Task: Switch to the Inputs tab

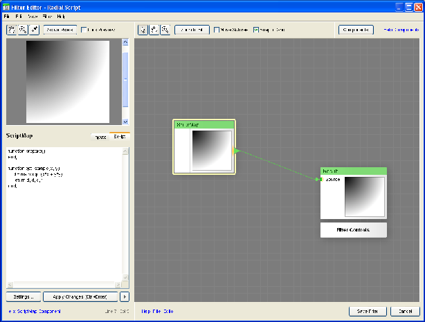Action: coord(100,137)
